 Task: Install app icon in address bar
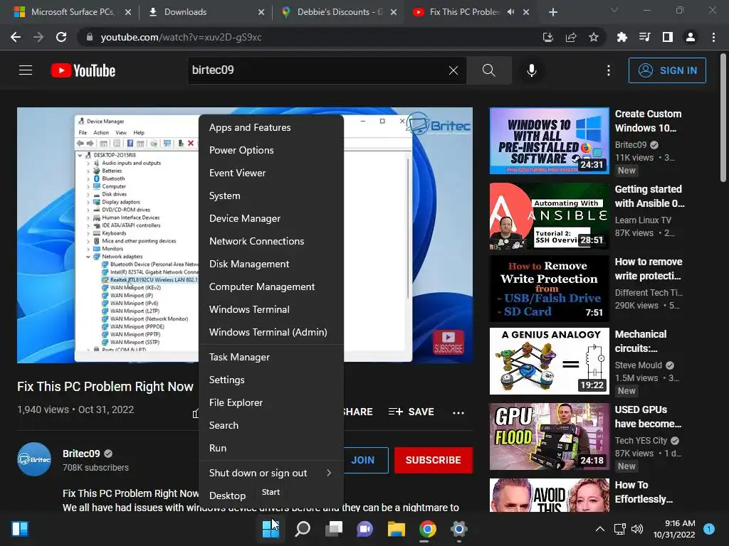548,37
